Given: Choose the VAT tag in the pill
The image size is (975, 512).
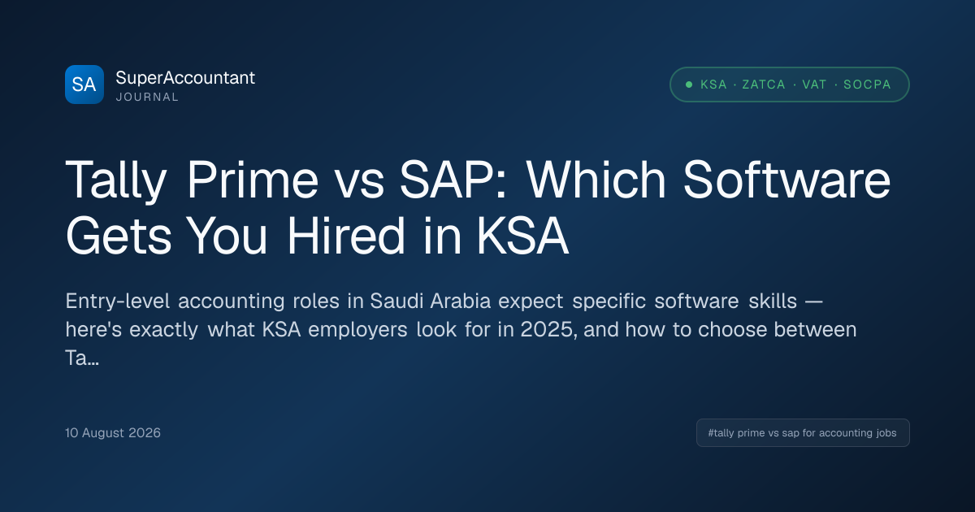Looking at the screenshot, I should [814, 85].
